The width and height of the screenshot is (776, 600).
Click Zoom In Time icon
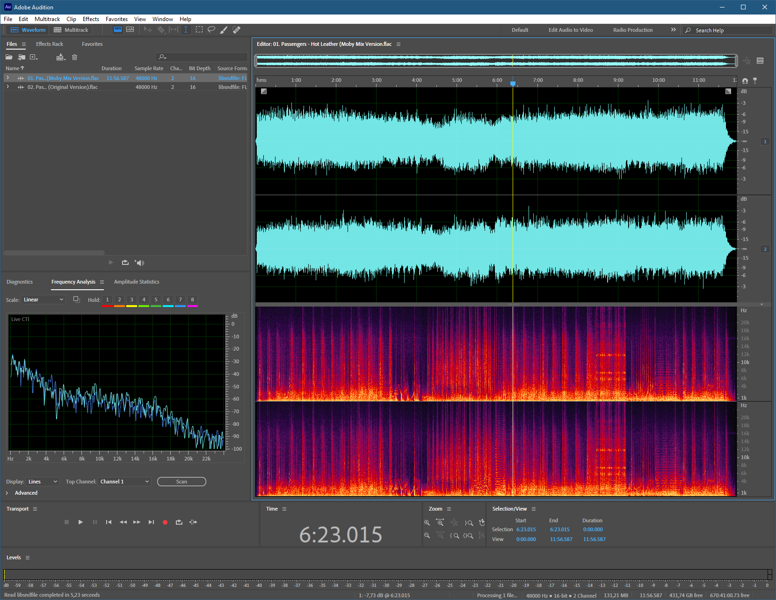pyautogui.click(x=440, y=522)
